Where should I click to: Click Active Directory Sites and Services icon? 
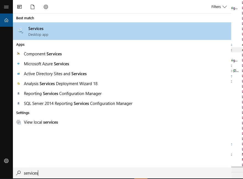pos(18,74)
